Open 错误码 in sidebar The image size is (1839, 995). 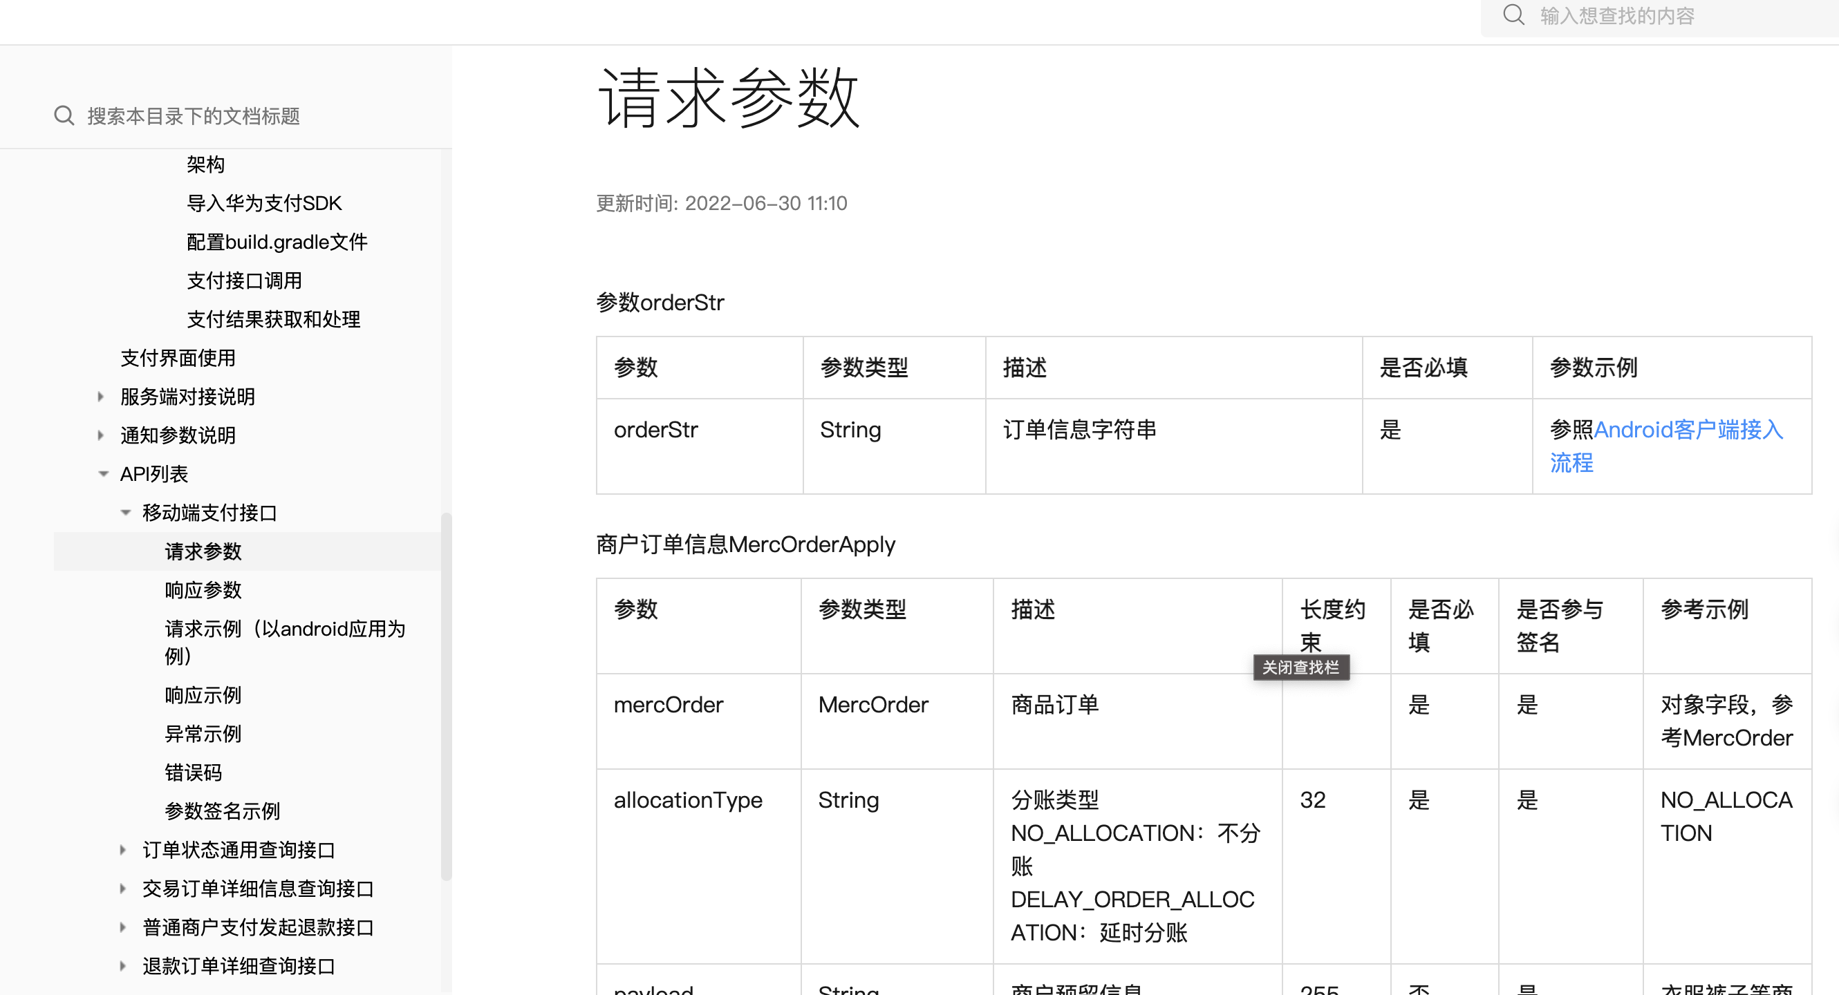[193, 773]
